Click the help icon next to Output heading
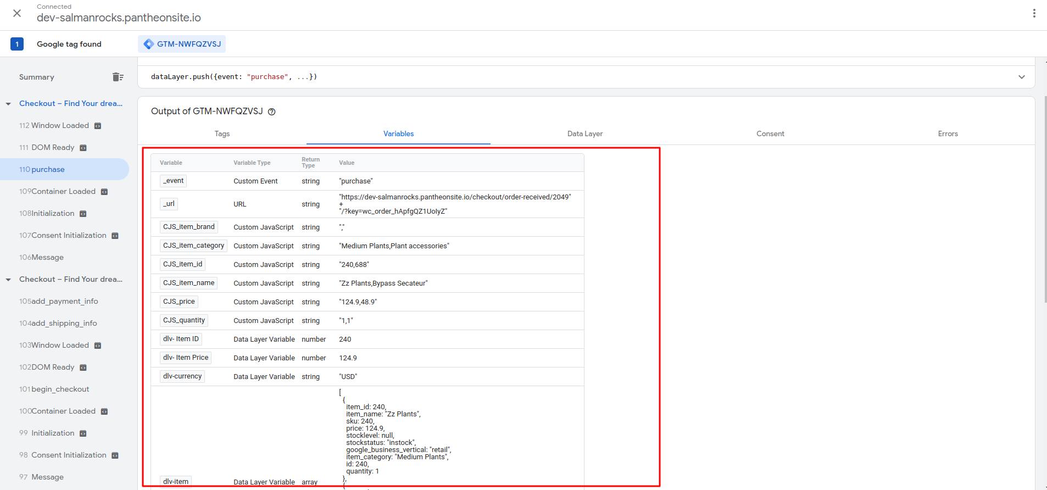 pyautogui.click(x=271, y=112)
